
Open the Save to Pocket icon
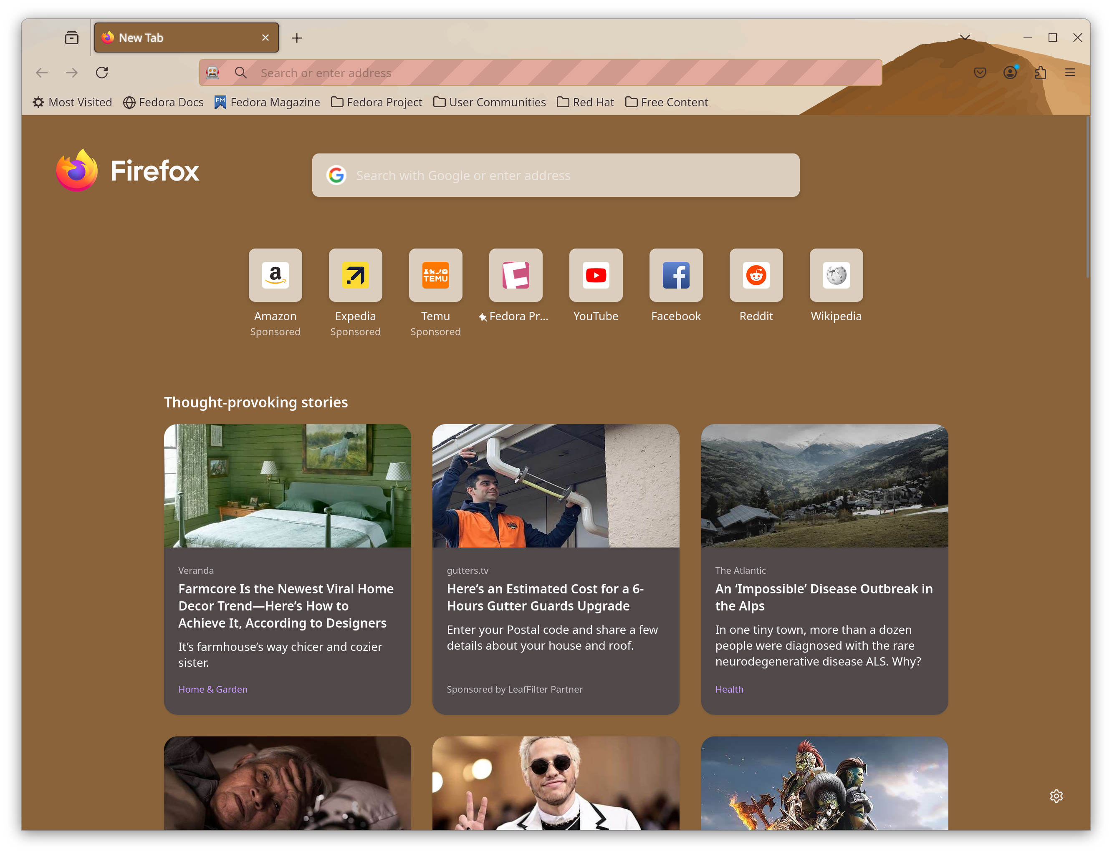[x=980, y=73]
